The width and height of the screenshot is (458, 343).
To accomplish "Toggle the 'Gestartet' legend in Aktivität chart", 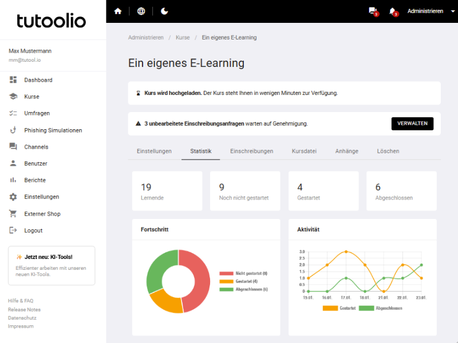I will pyautogui.click(x=338, y=308).
